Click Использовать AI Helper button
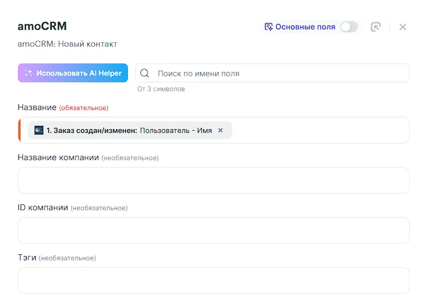The width and height of the screenshot is (432, 301). pyautogui.click(x=73, y=73)
